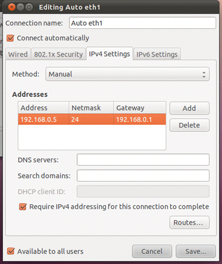
Task: Uncheck Require IPv4 addressing checkbox
Action: [23, 207]
